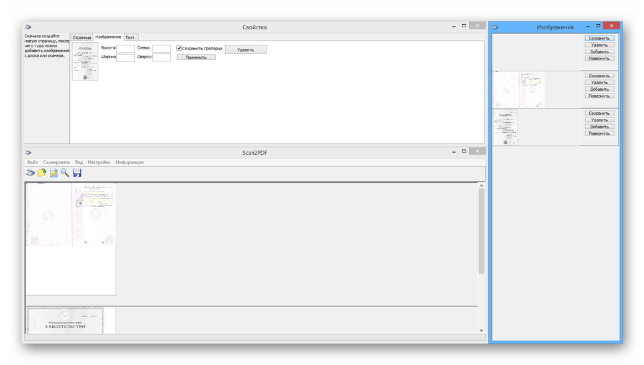This screenshot has width=644, height=365.
Task: Toggle the Сохранить пропорции checkbox
Action: pyautogui.click(x=179, y=48)
